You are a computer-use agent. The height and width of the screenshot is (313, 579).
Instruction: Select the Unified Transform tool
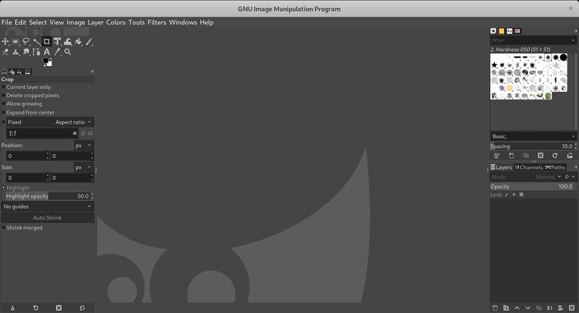(57, 42)
